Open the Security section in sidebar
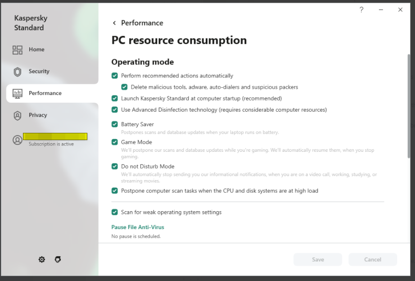415x281 pixels. 39,72
